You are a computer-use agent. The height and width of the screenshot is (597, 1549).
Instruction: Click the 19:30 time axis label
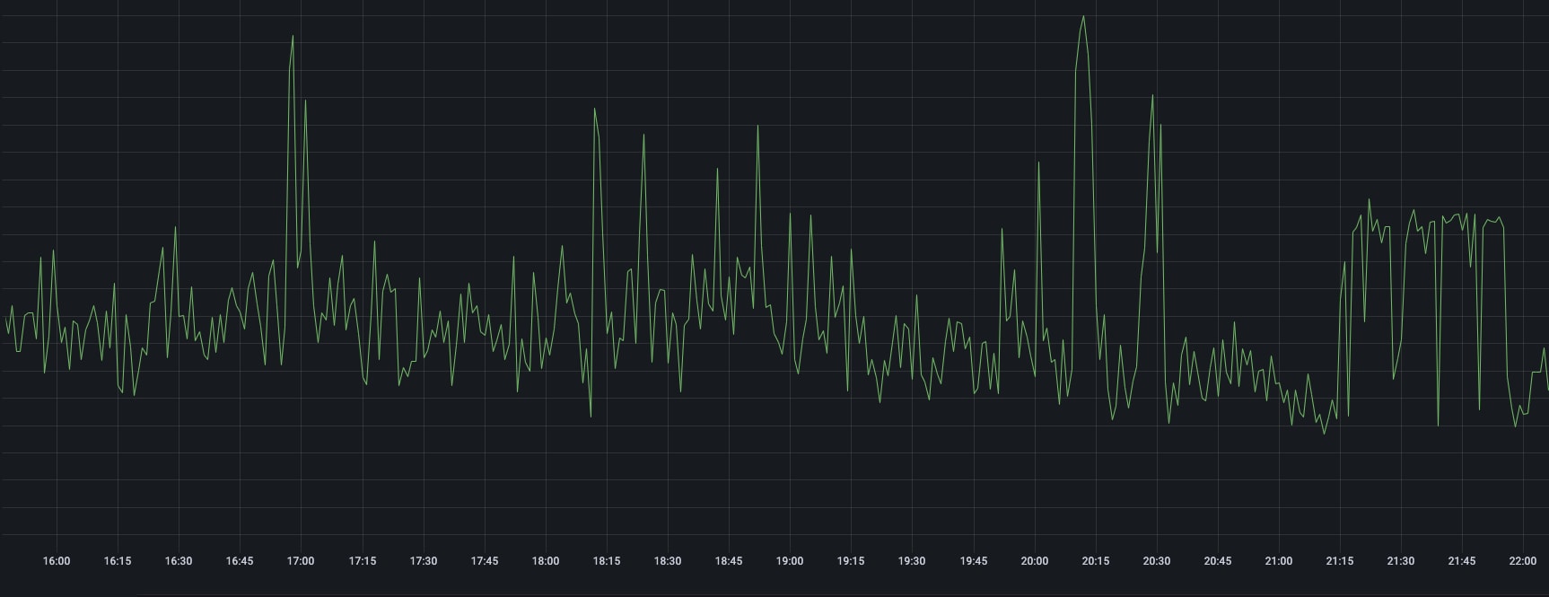[x=912, y=561]
